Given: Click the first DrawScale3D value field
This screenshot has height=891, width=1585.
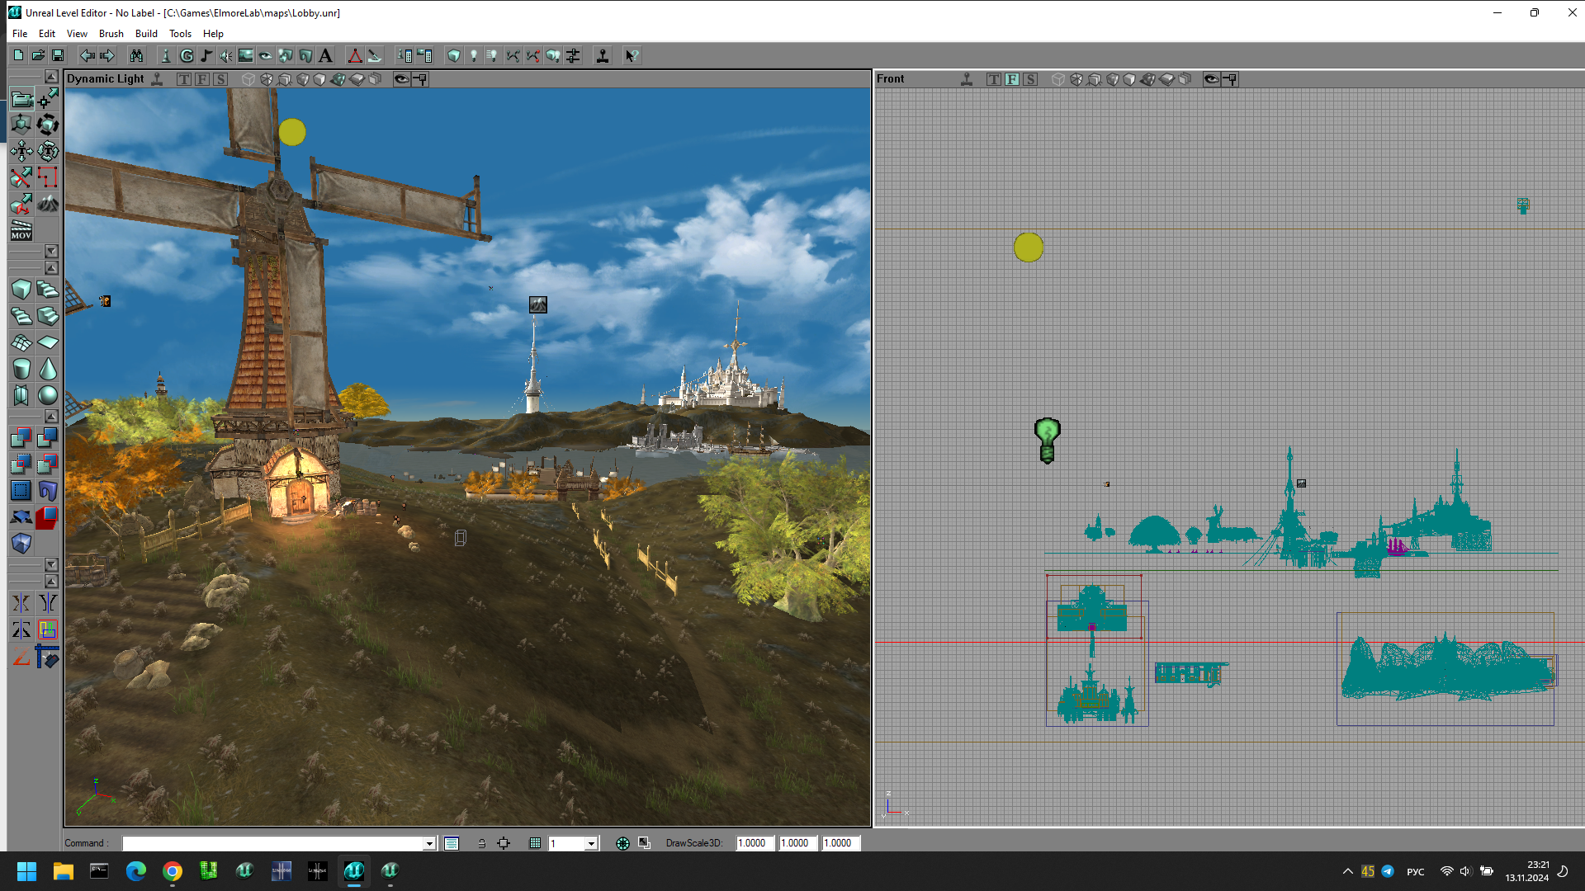Looking at the screenshot, I should click(755, 843).
